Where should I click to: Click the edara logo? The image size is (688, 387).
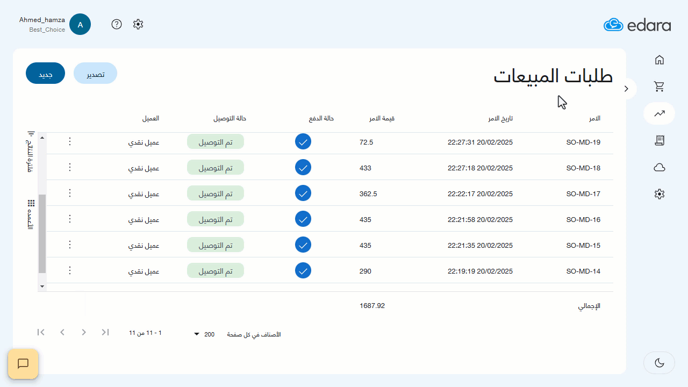(637, 25)
